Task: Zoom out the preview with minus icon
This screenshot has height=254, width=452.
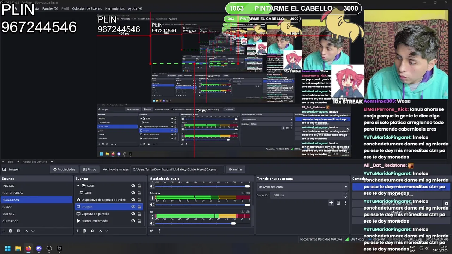Action: point(4,162)
